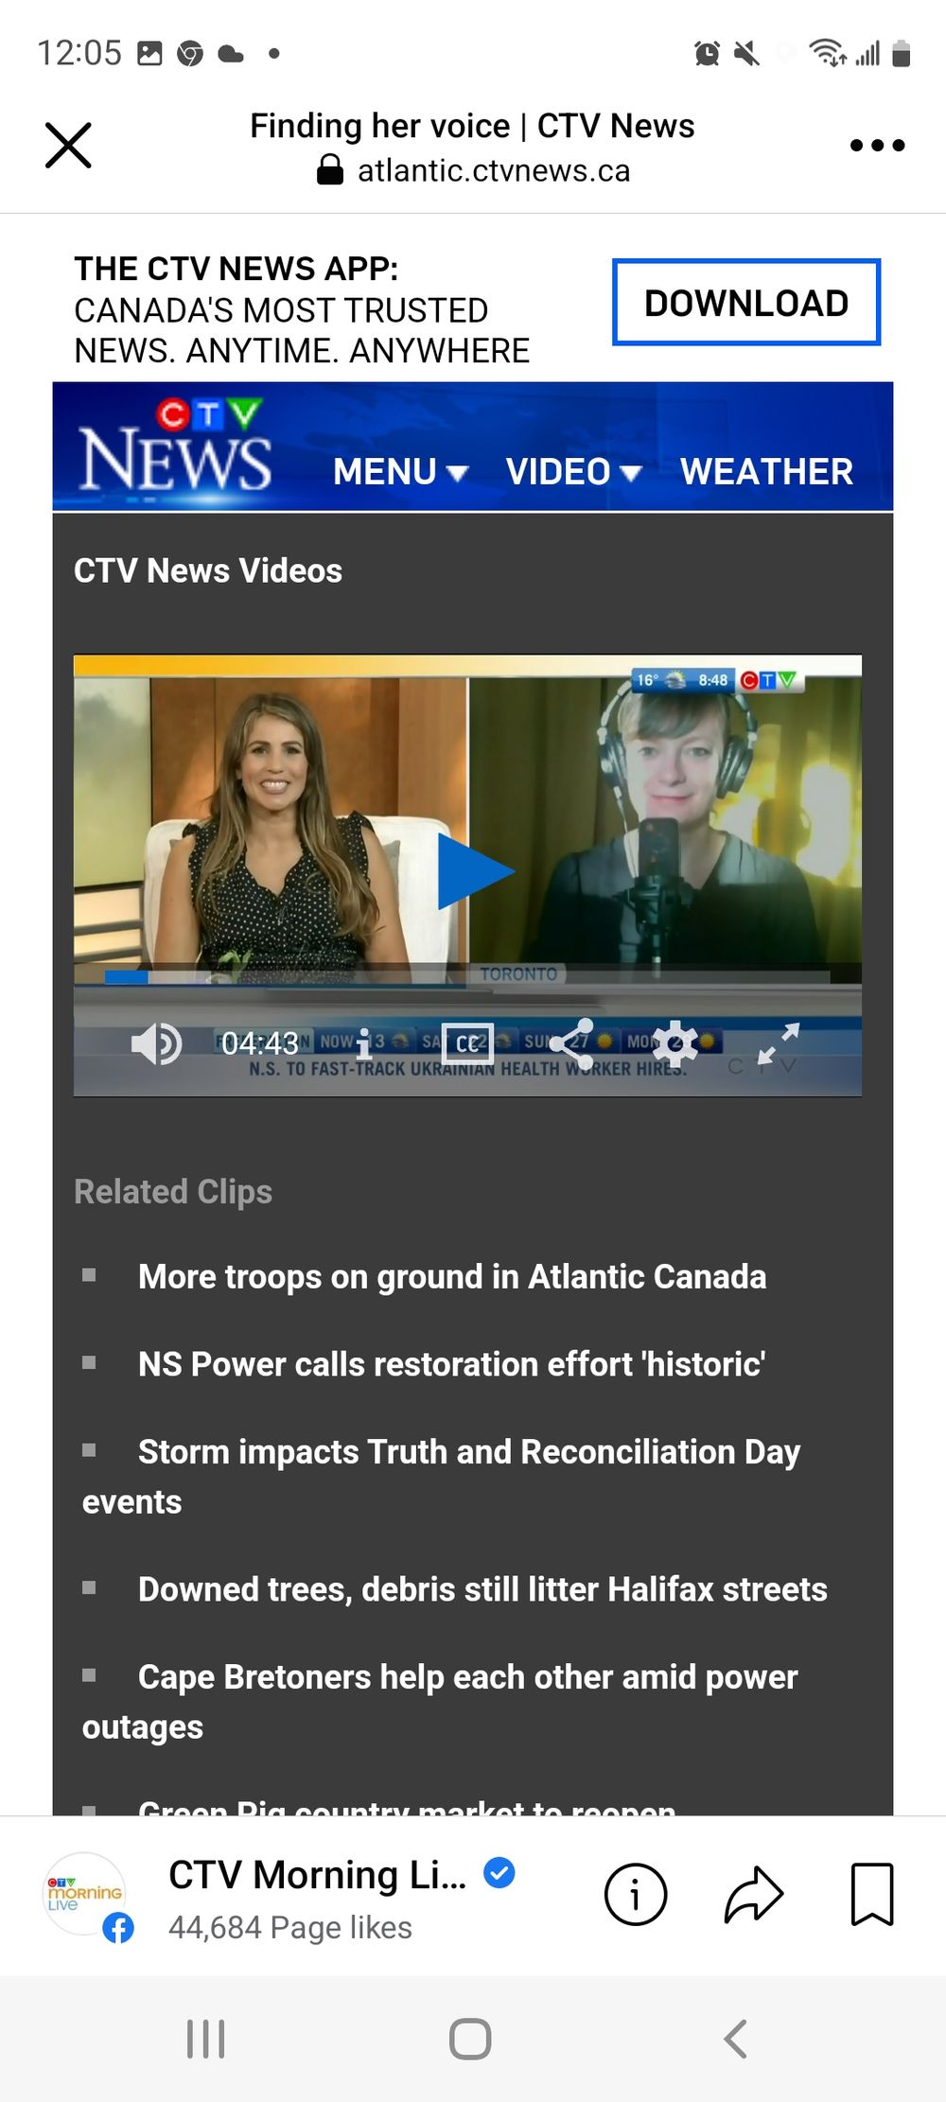Tap the '44,684 Page likes' text
946x2102 pixels.
(290, 1927)
